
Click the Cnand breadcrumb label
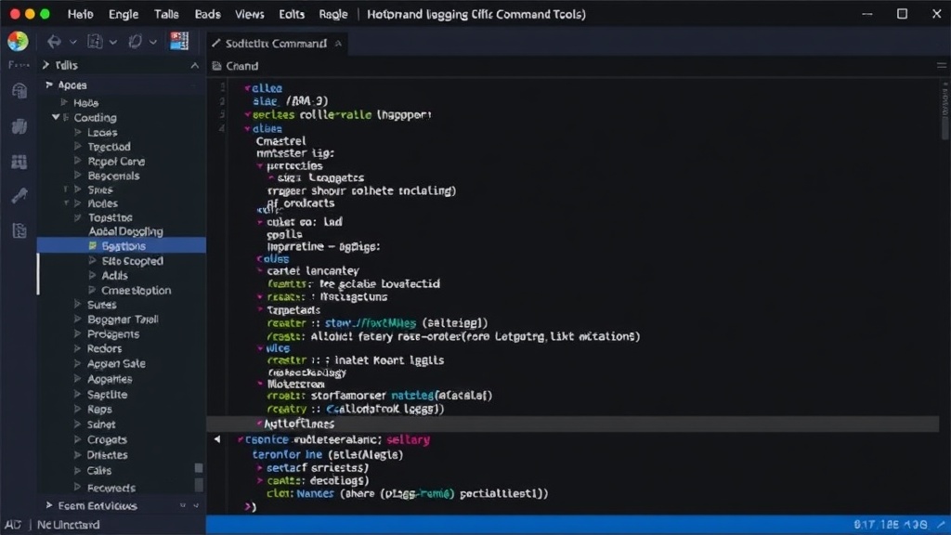tap(242, 66)
